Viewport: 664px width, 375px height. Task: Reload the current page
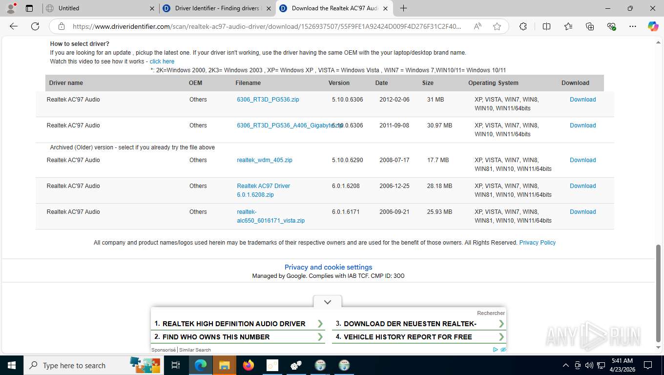(35, 26)
